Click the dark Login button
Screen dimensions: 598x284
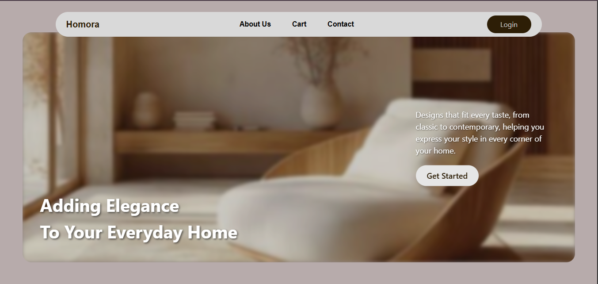point(509,24)
